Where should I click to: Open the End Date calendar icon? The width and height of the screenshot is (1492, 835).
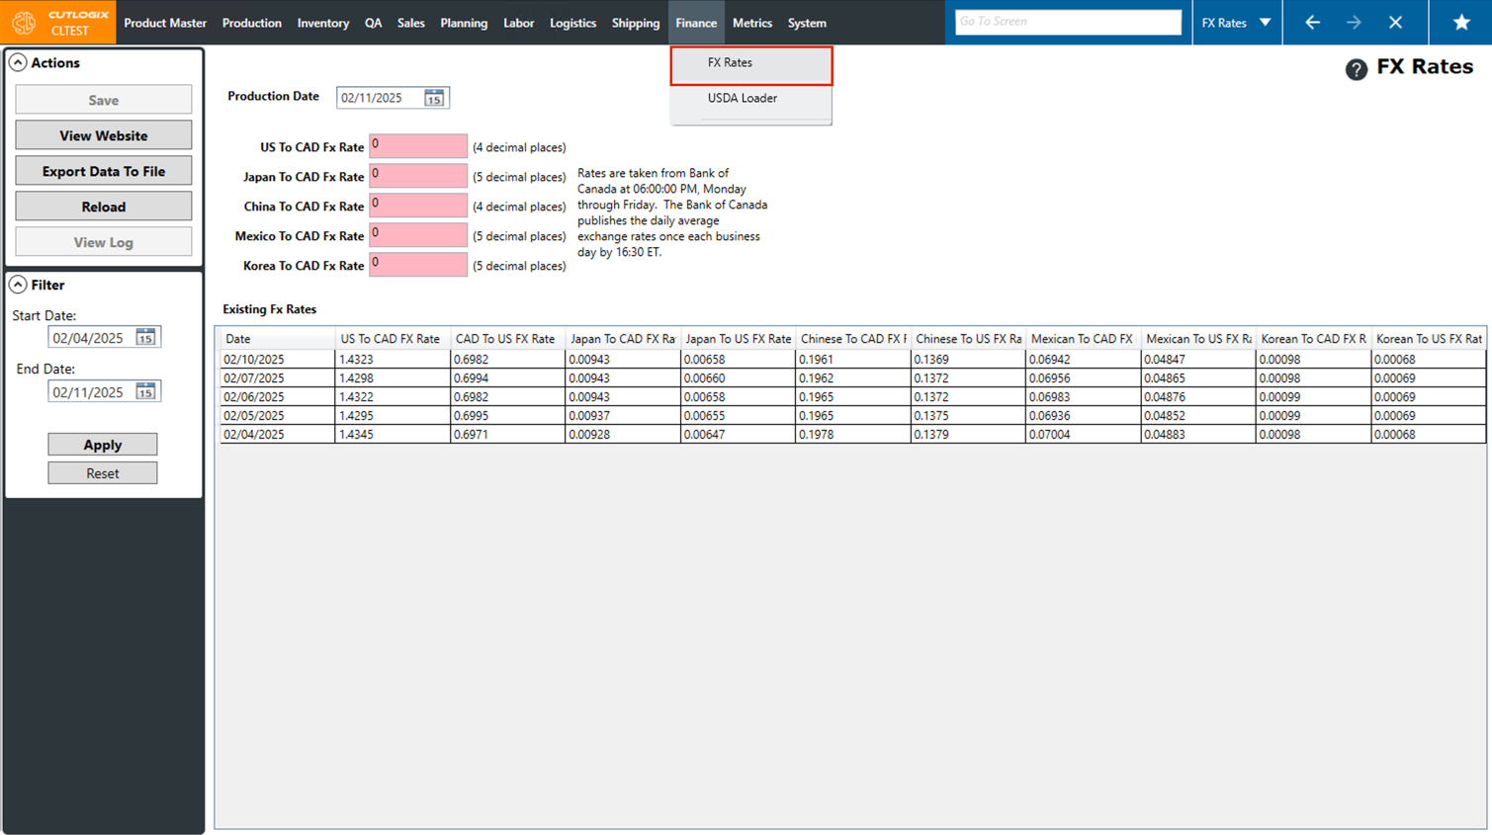145,392
